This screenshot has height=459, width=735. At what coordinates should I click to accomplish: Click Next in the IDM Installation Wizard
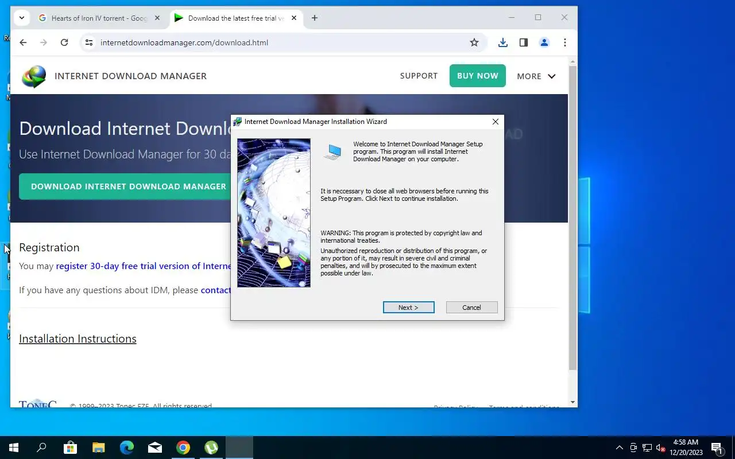tap(408, 308)
